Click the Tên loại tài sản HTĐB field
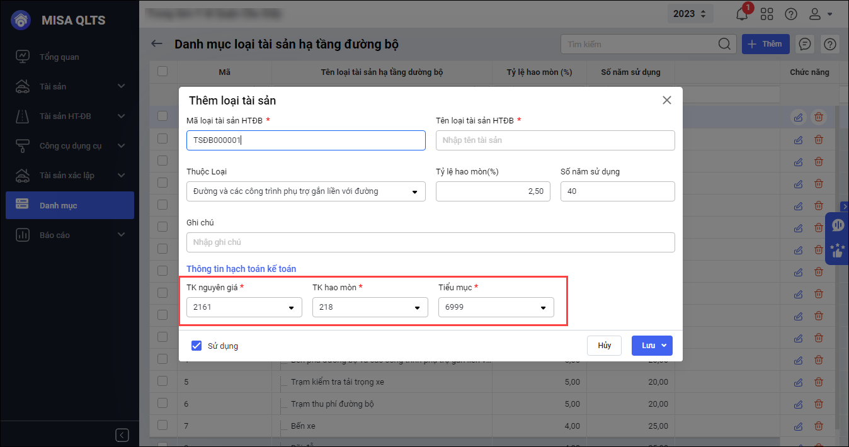 555,140
